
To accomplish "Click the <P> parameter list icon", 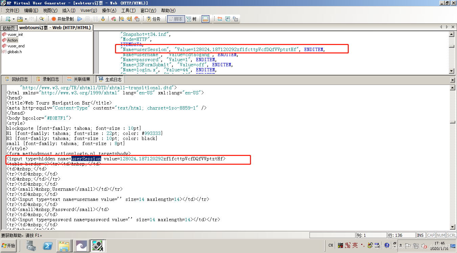I will (228, 19).
